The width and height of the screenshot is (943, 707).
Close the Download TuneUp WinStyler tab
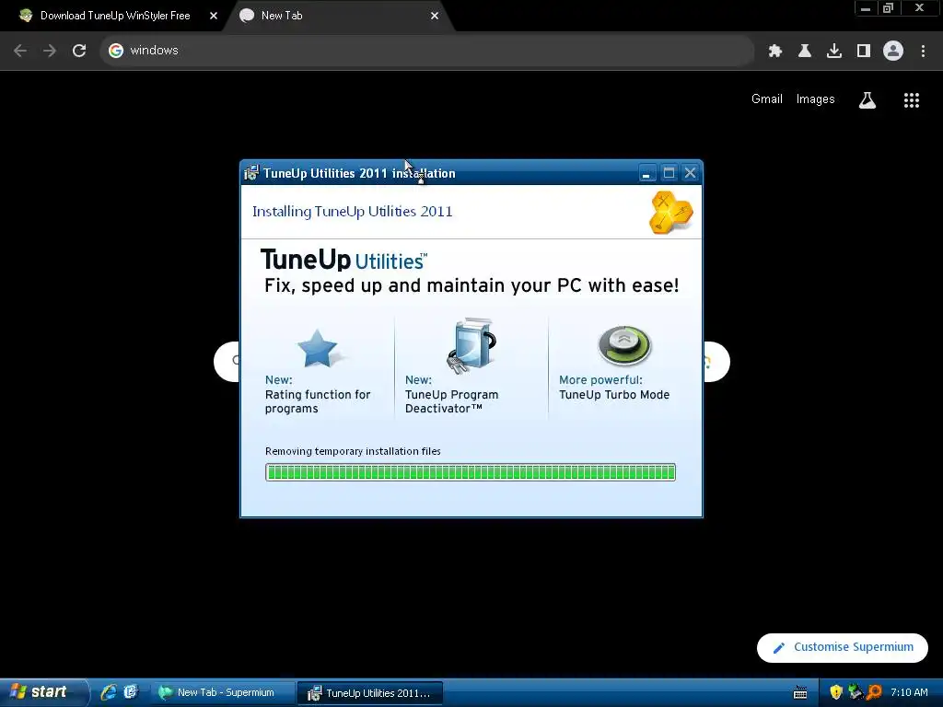(214, 17)
